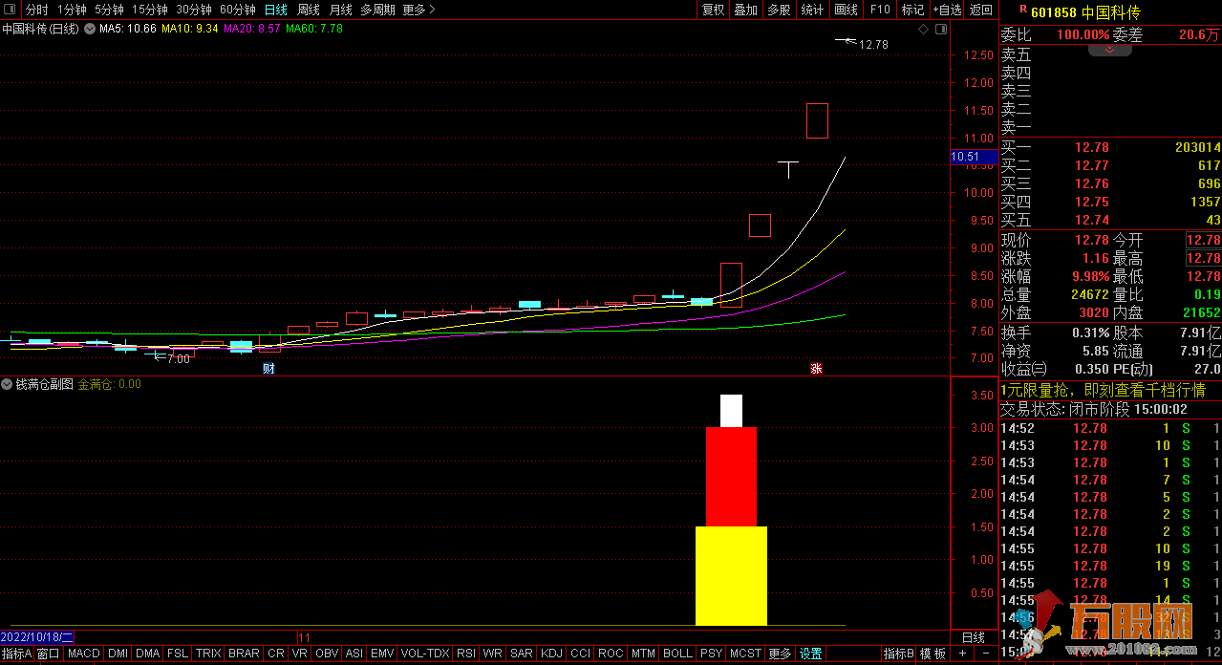Screen dimensions: 1222x665
Task: Click the minus zoom button at bottom right
Action: tap(985, 654)
